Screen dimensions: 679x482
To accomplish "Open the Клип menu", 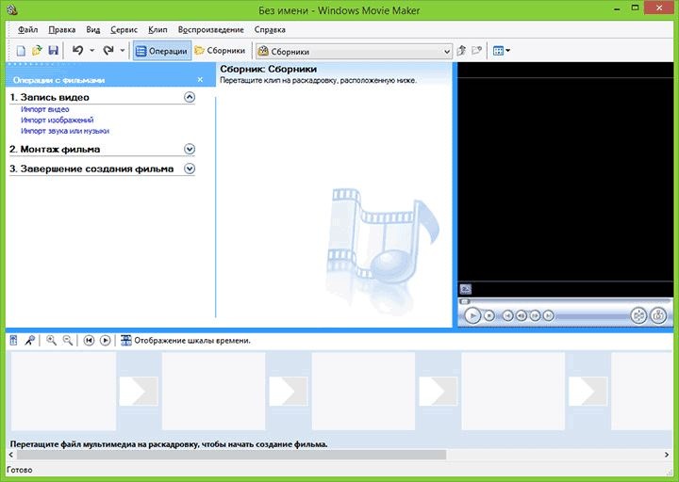I will click(x=157, y=30).
